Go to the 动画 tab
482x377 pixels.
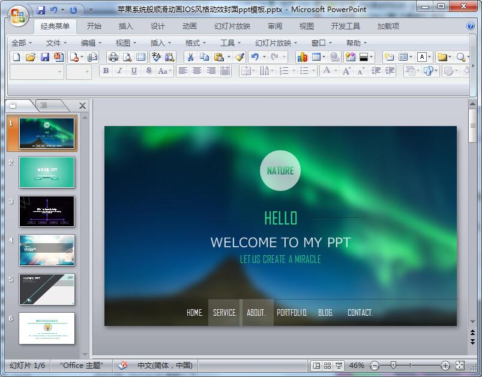point(189,26)
